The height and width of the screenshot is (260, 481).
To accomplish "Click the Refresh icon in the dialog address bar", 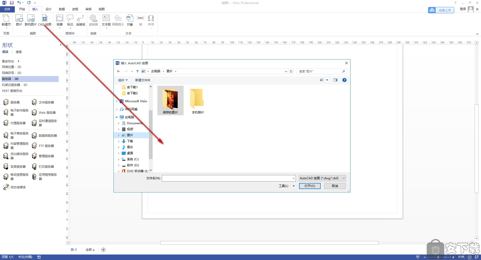I will [291, 71].
